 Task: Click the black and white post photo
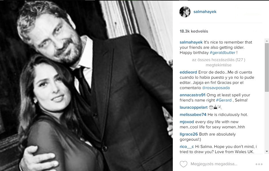tap(86, 86)
